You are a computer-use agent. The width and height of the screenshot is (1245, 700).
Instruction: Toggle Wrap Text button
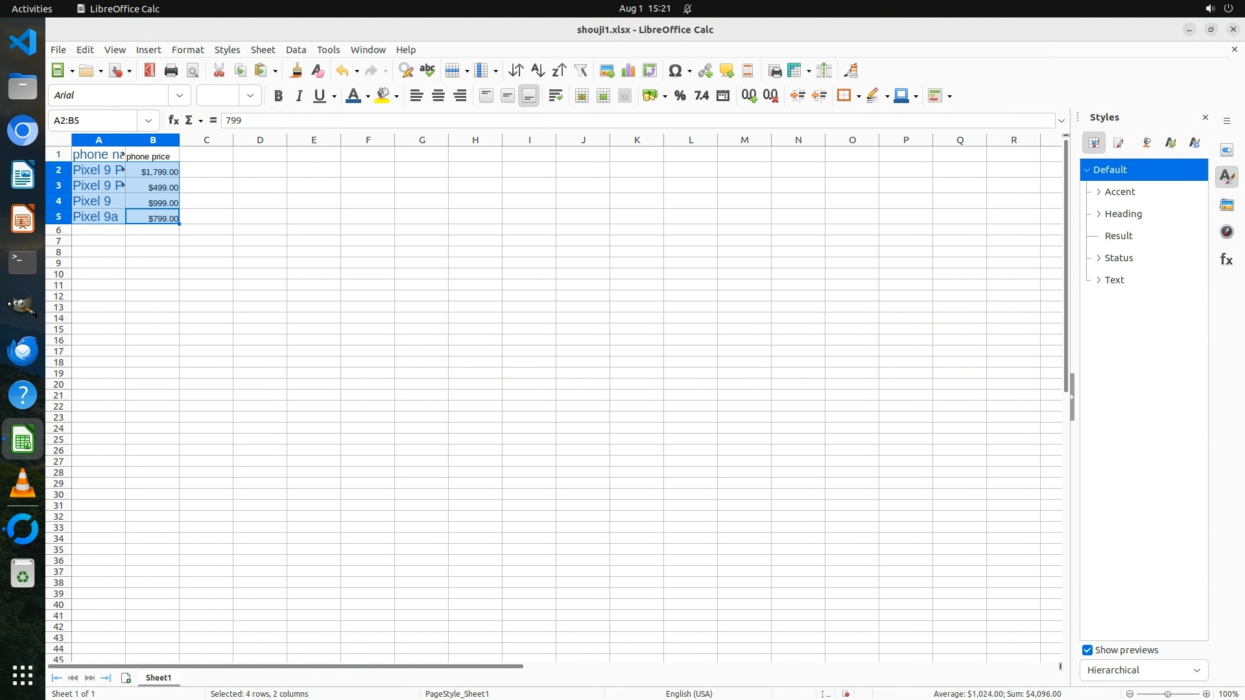(555, 96)
